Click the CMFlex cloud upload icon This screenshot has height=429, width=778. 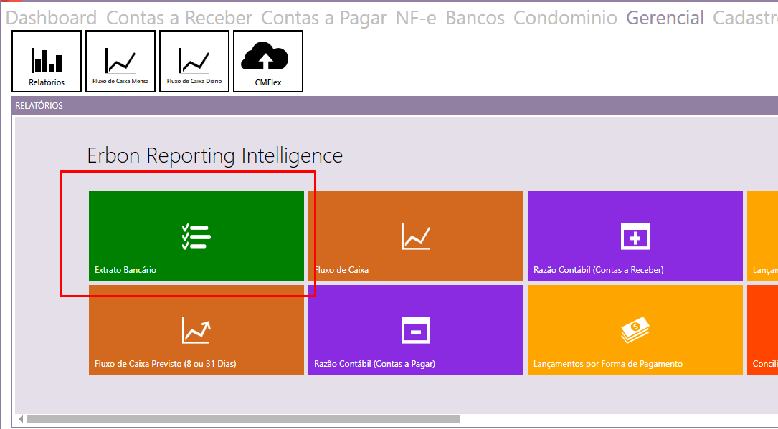coord(267,62)
